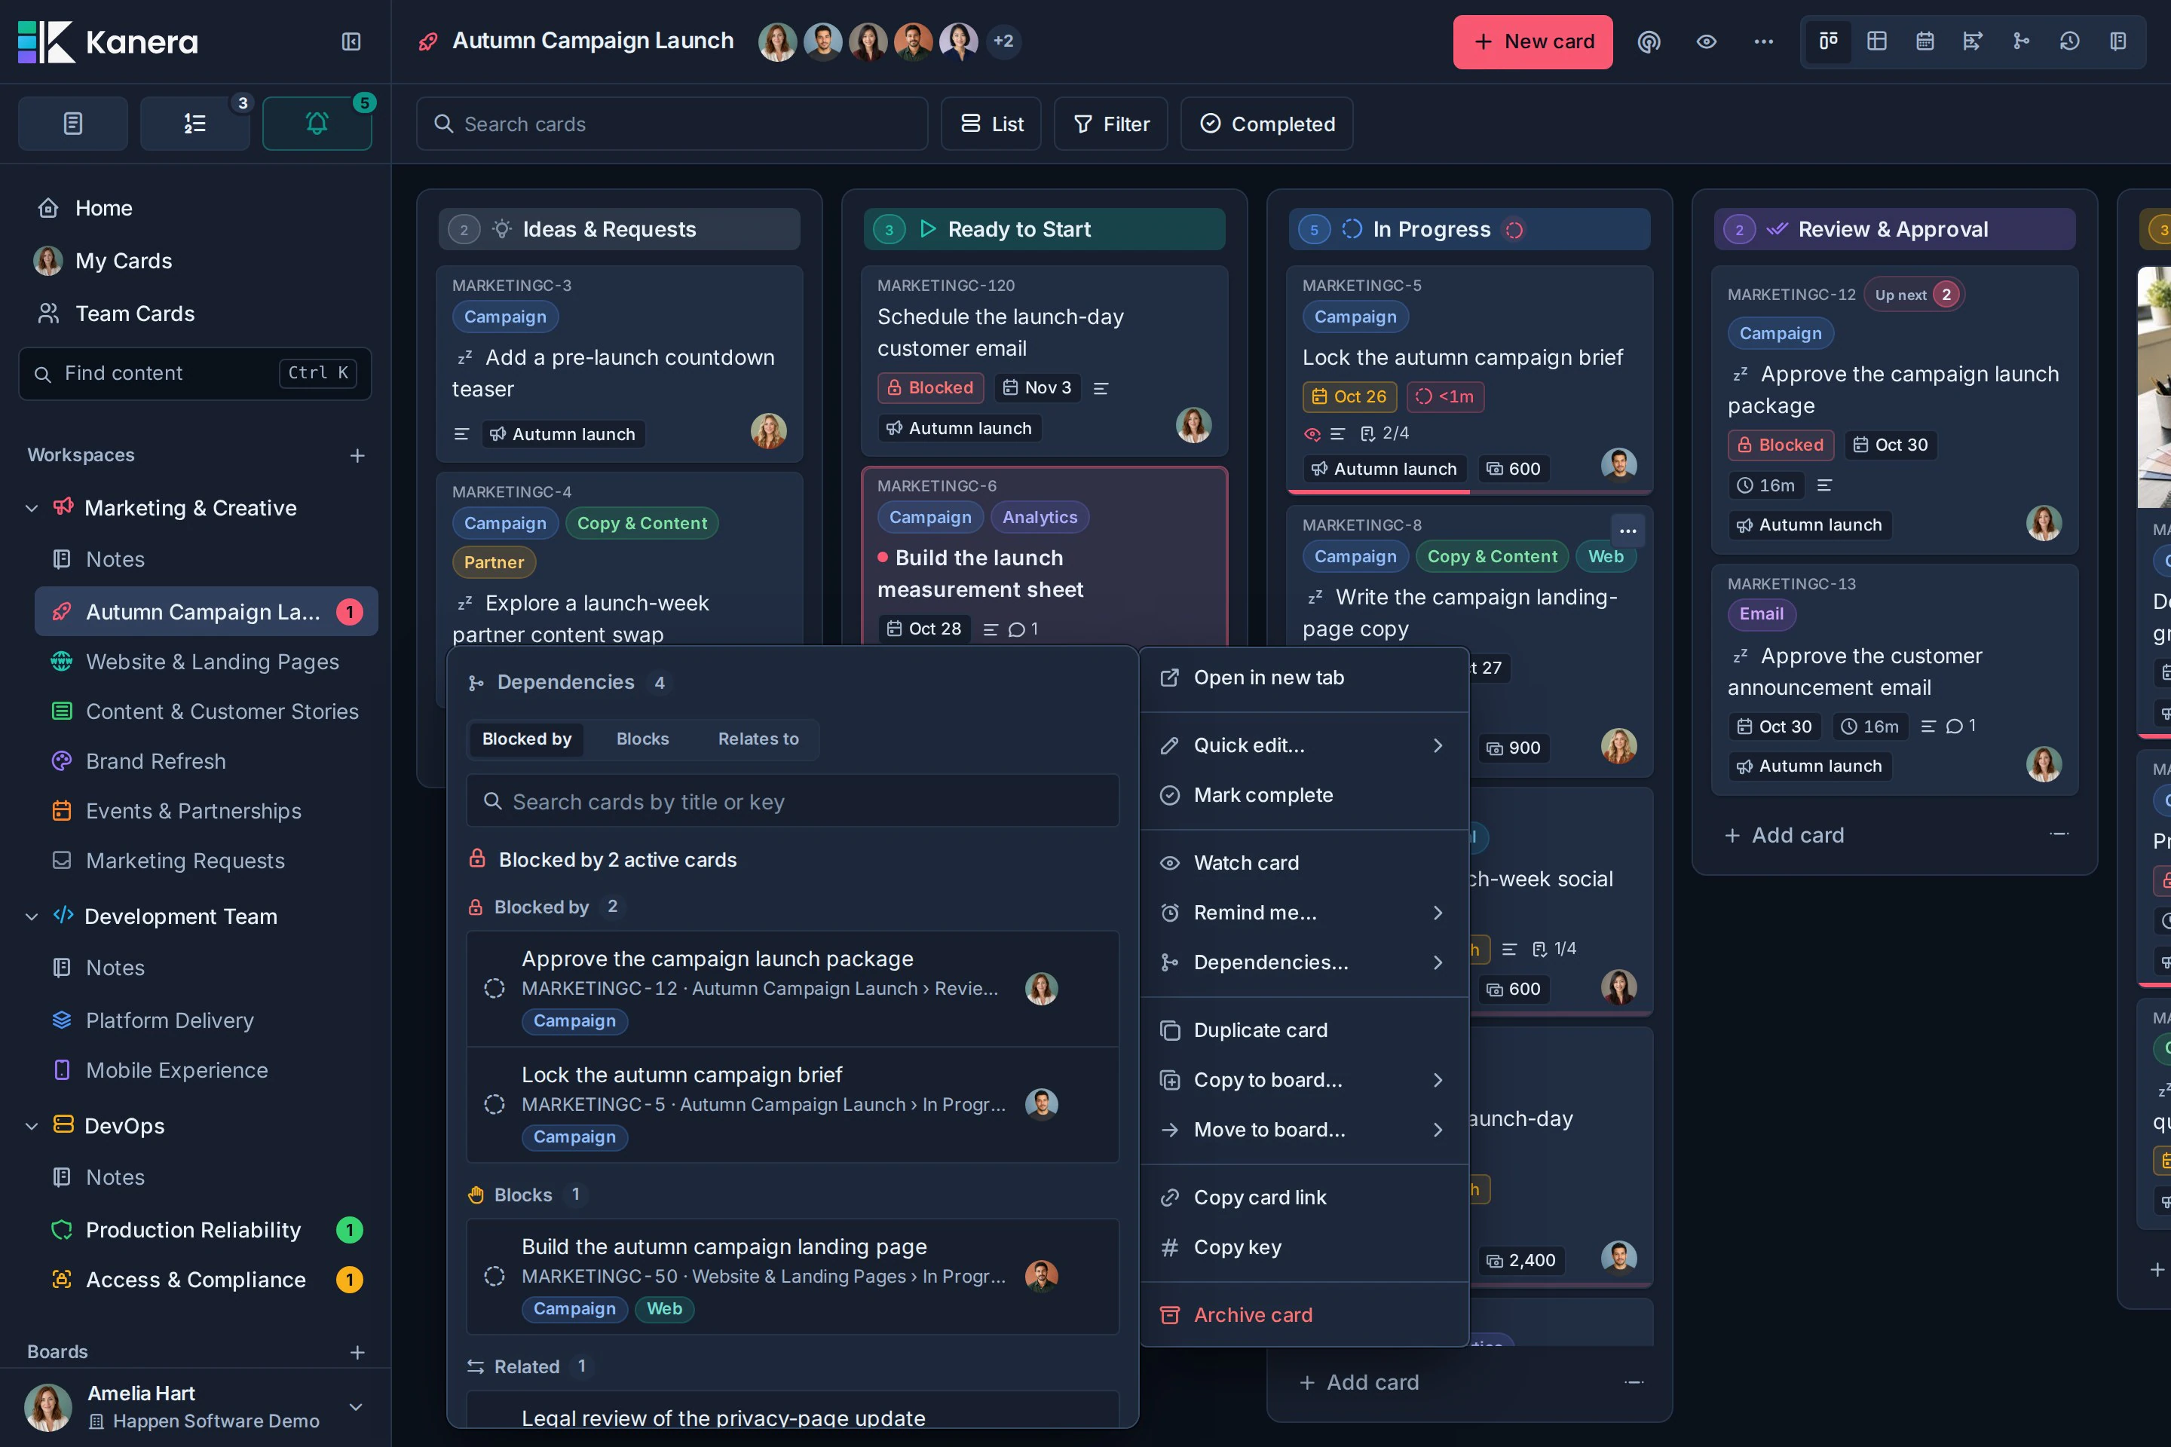Toggle the Completed cards filter
Viewport: 2171px width, 1447px height.
point(1267,124)
